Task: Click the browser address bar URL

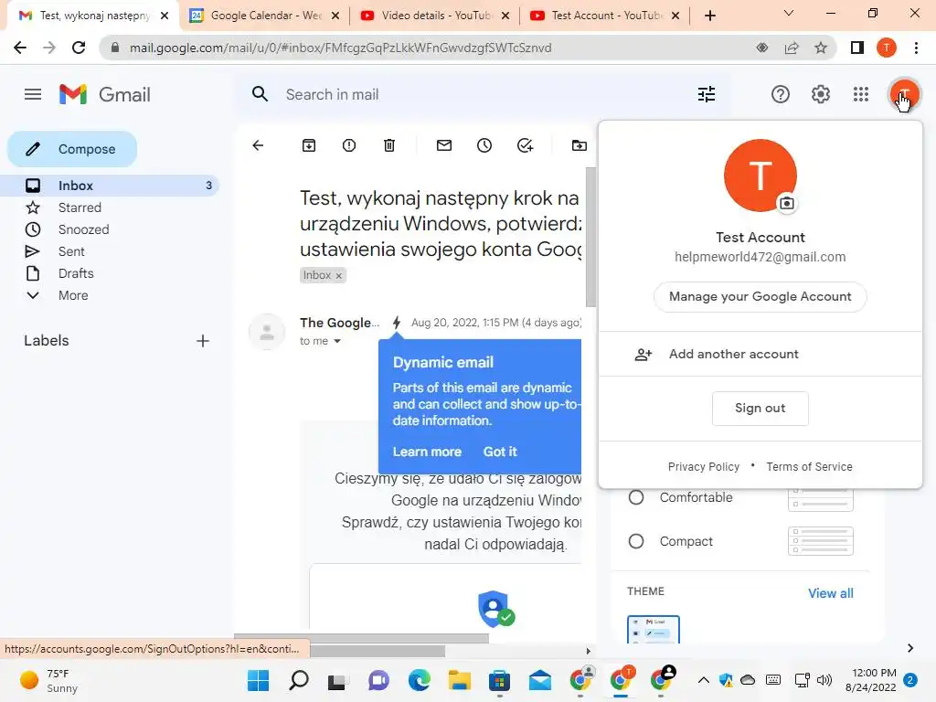Action: click(x=340, y=48)
